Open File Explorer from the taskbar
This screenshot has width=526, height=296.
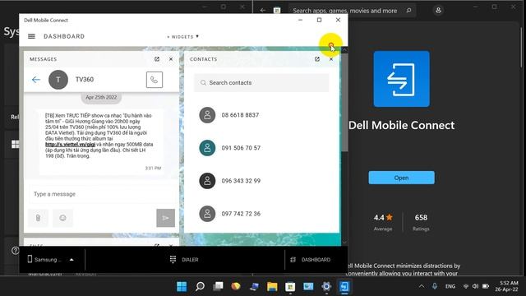pos(272,286)
